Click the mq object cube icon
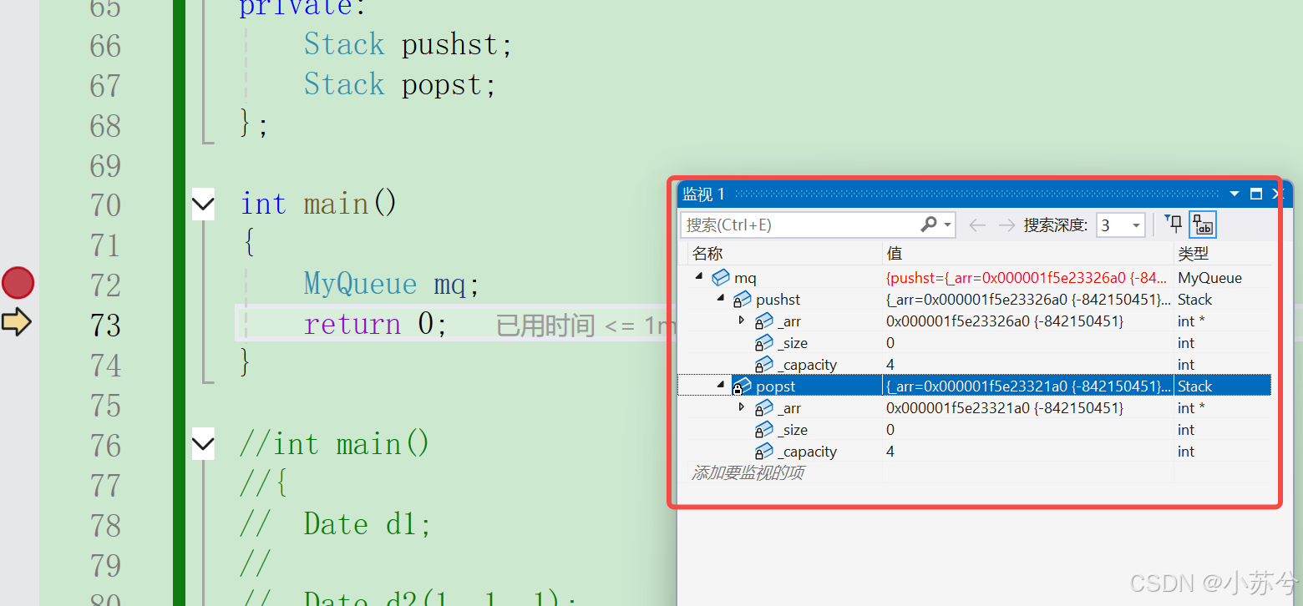Viewport: 1303px width, 606px height. coord(720,278)
